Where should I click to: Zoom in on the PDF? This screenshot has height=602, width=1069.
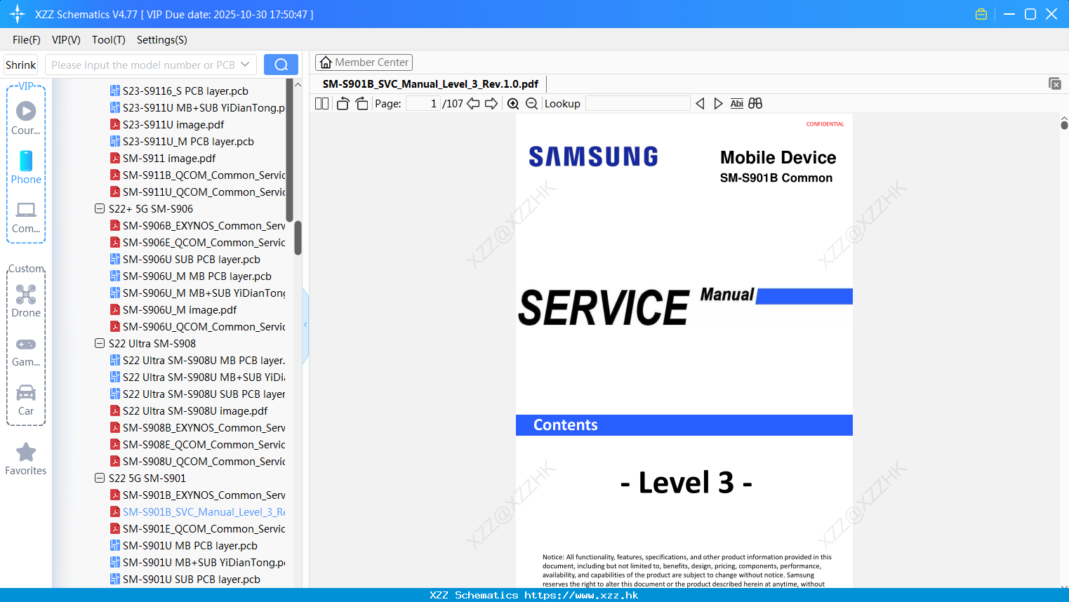513,103
